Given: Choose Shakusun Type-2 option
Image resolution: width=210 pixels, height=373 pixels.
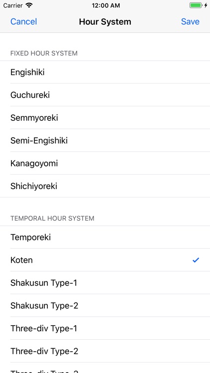Looking at the screenshot, I should click(105, 305).
